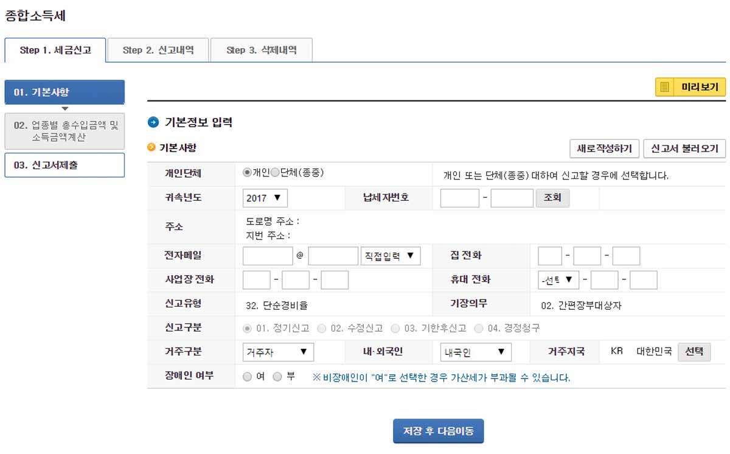Viewport: 730px width, 454px height.
Task: Open the 귀속년도 2017 dropdown
Action: [x=265, y=198]
